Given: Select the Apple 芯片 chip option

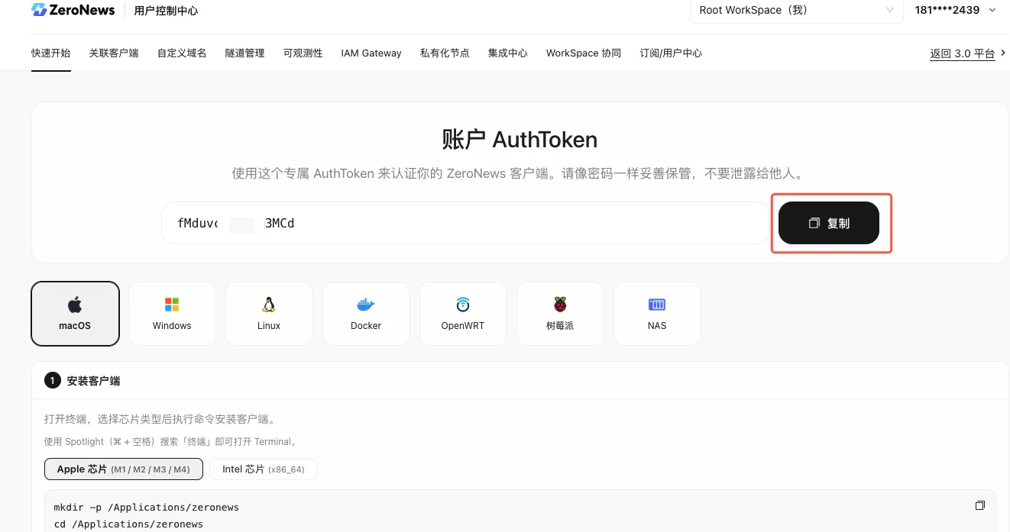Looking at the screenshot, I should [x=124, y=469].
